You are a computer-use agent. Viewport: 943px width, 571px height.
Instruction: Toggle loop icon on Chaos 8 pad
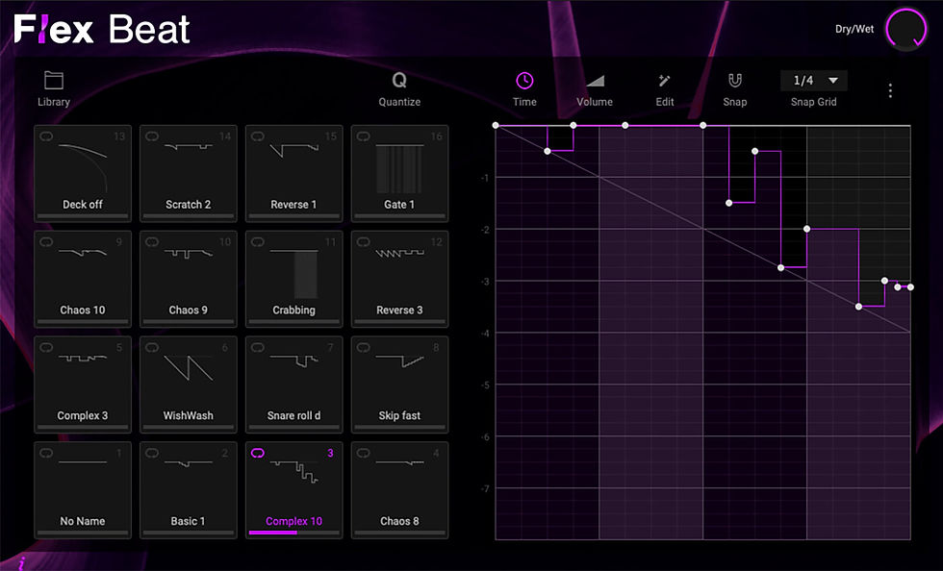[x=364, y=453]
